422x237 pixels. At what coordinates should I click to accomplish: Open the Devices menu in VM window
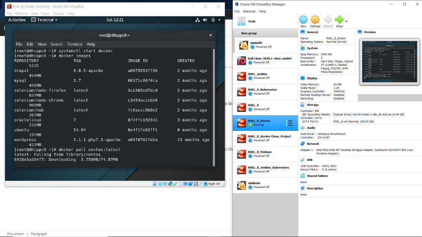[58, 14]
